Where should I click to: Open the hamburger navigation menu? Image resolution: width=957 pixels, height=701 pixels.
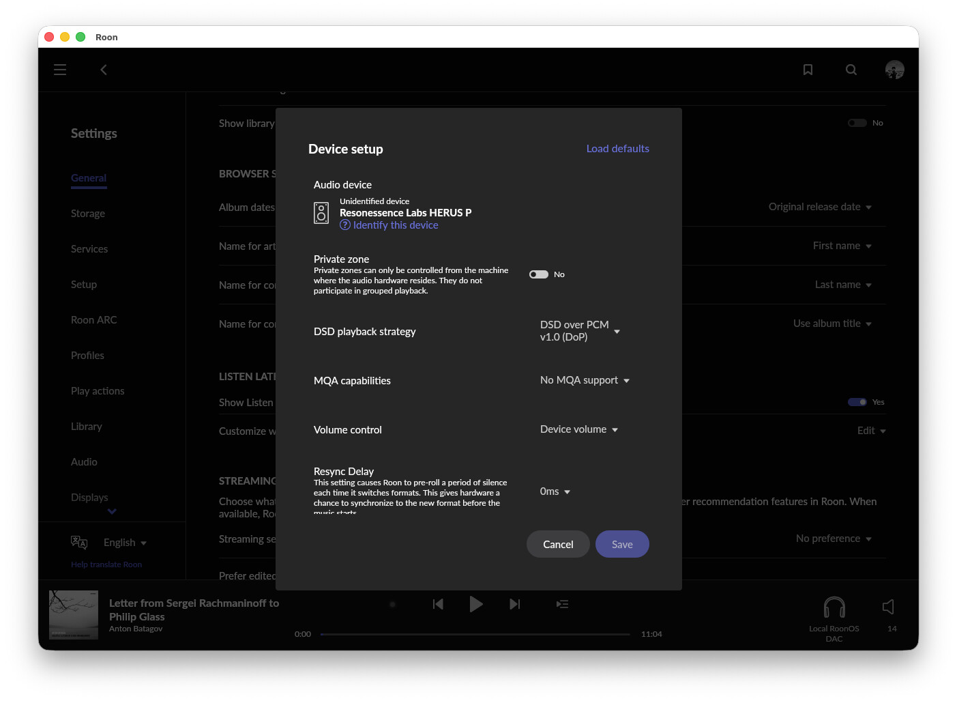tap(60, 70)
